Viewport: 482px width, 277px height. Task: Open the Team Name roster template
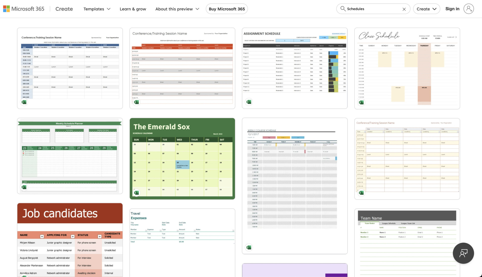click(x=407, y=243)
